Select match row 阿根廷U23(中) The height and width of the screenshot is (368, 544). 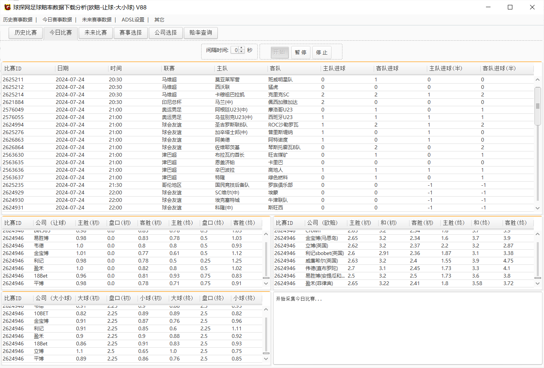(268, 110)
